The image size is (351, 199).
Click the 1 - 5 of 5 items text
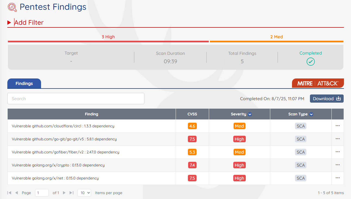(x=331, y=193)
